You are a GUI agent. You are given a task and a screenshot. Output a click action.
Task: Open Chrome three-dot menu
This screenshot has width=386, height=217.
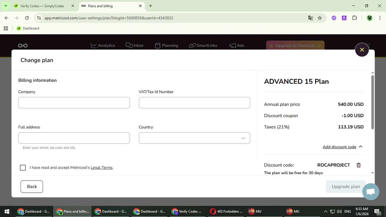click(x=380, y=18)
